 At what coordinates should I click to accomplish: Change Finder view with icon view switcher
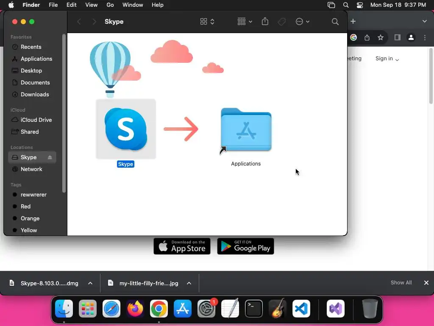pyautogui.click(x=207, y=22)
